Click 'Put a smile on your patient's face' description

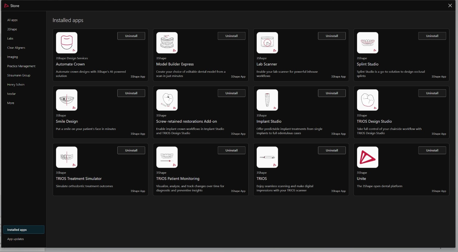(86, 129)
